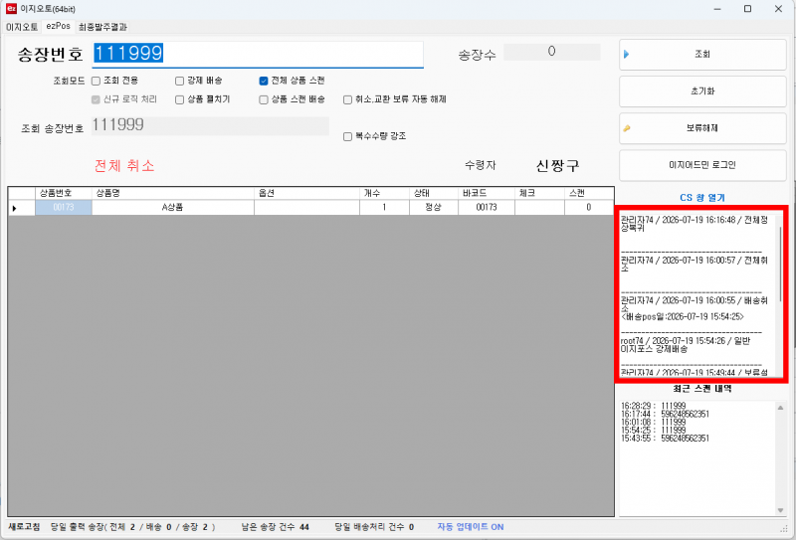Open the 최종발주결과 tab
Image resolution: width=796 pixels, height=540 pixels.
102,27
